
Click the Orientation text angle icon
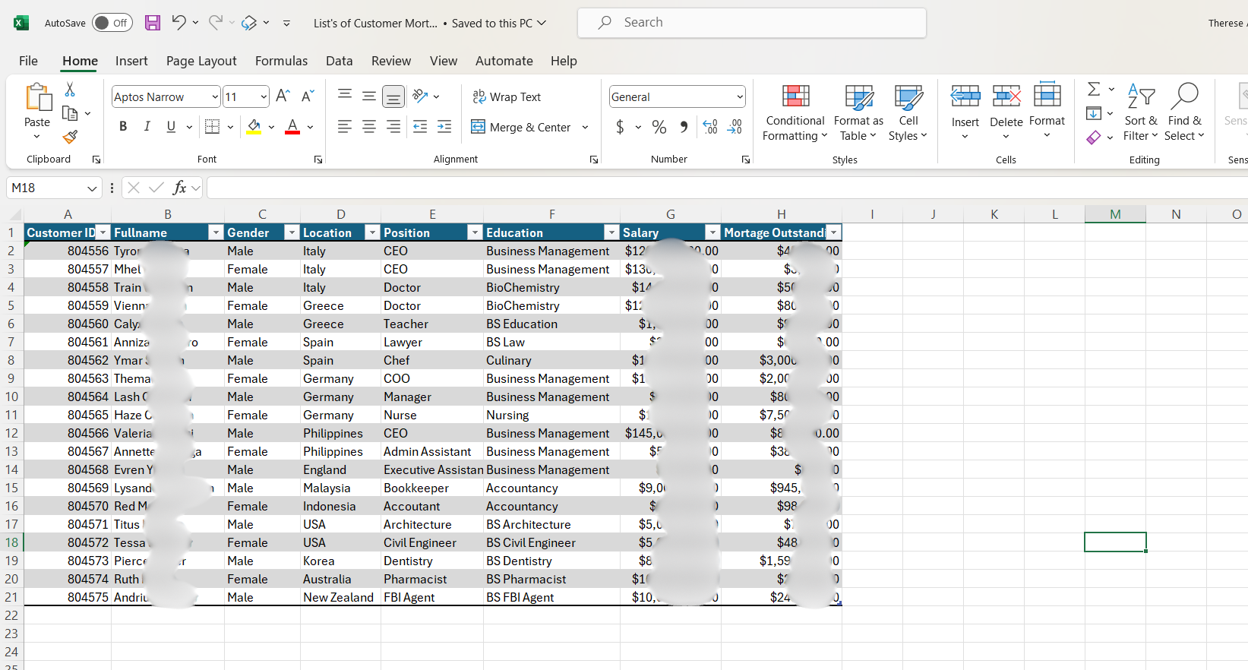[x=420, y=96]
